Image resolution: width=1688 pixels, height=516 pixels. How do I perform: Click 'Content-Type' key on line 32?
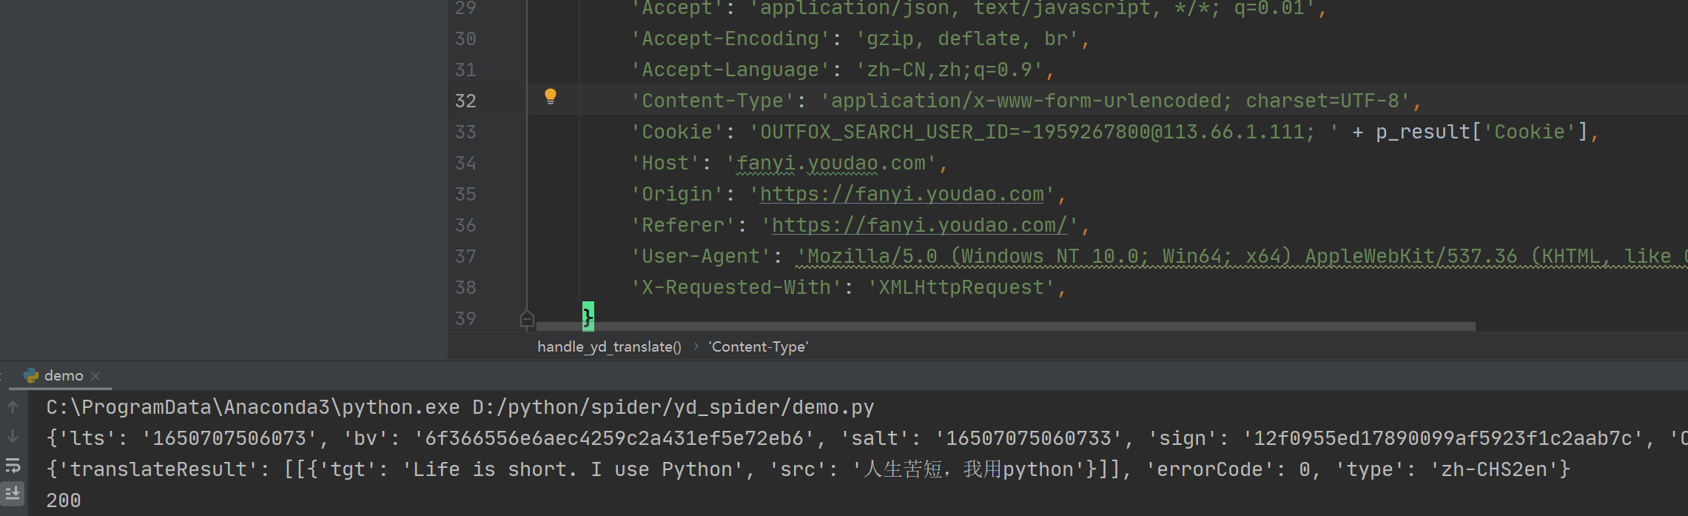[713, 101]
